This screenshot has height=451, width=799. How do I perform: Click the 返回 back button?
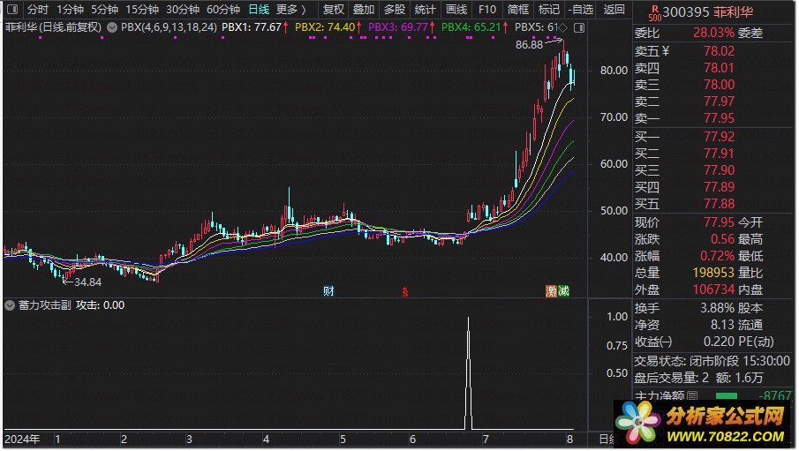(x=614, y=9)
